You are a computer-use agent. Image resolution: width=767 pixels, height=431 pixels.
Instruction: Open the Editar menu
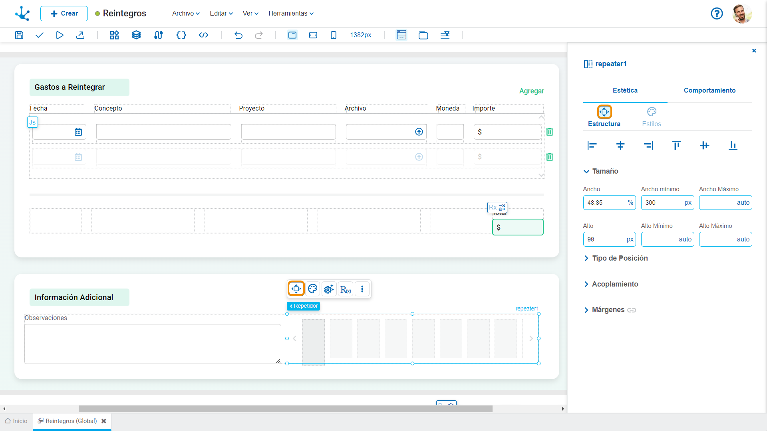(x=221, y=14)
